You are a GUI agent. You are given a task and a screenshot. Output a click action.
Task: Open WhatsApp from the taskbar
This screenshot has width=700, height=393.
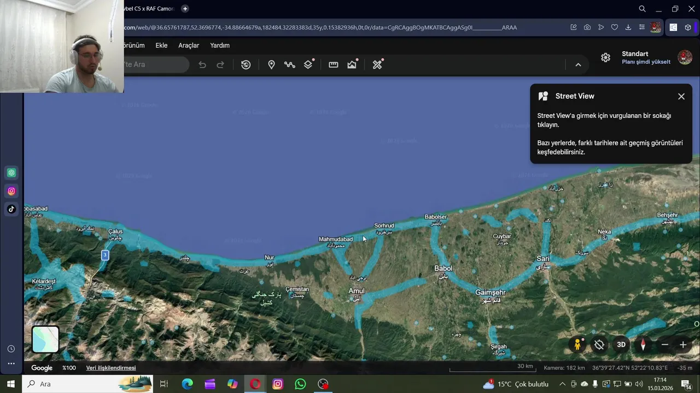click(x=300, y=384)
